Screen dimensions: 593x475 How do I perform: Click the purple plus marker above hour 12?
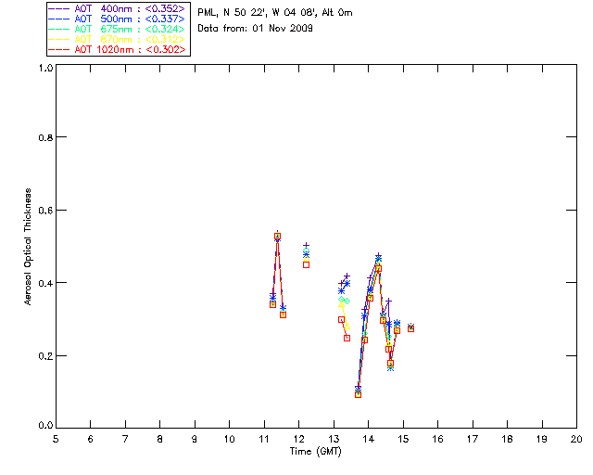307,246
